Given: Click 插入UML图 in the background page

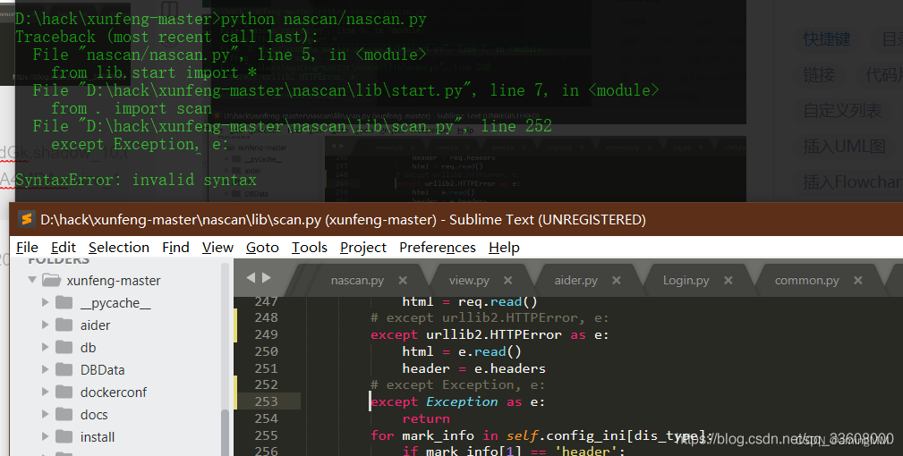Looking at the screenshot, I should pyautogui.click(x=844, y=146).
